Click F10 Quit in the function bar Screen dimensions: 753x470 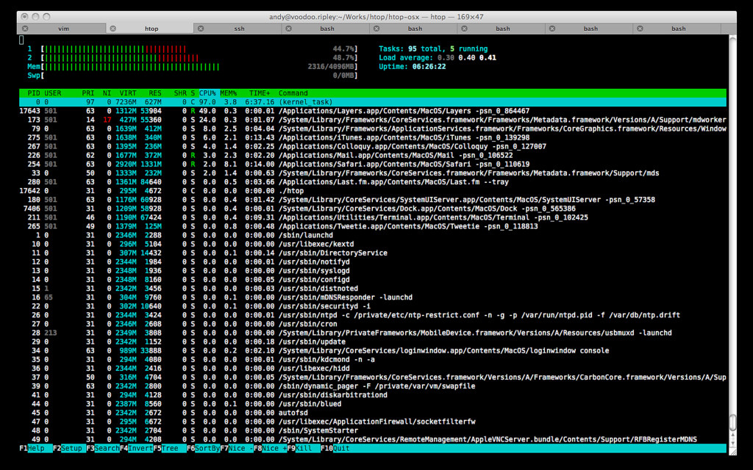click(335, 449)
